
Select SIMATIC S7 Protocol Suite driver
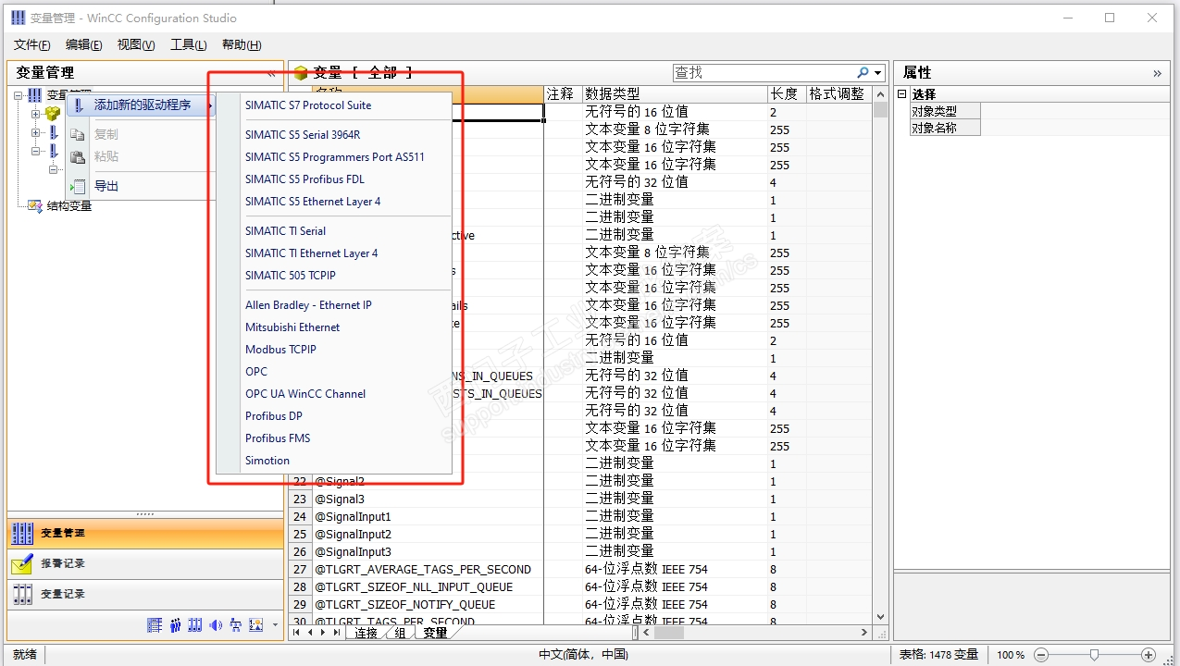point(334,105)
